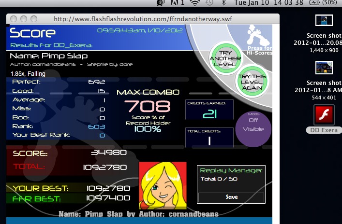This screenshot has width=342, height=224.
Task: Click Try This Level Again button
Action: pos(252,82)
